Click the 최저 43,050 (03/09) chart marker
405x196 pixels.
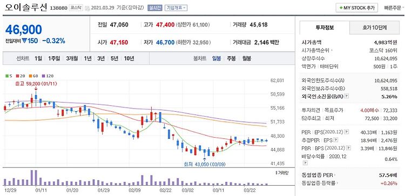click(204, 164)
